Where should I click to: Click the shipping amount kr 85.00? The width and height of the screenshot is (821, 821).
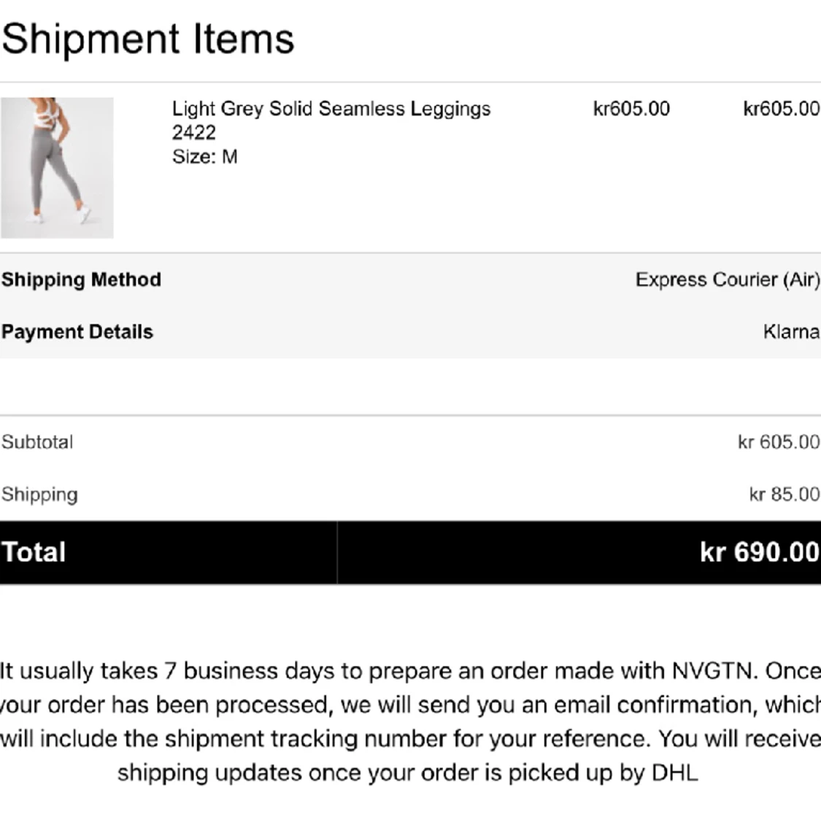[x=785, y=494]
